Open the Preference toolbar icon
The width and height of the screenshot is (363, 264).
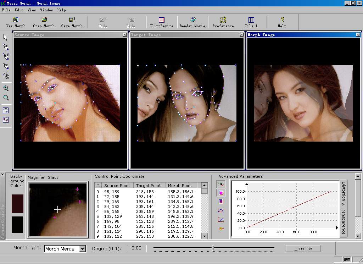point(223,22)
